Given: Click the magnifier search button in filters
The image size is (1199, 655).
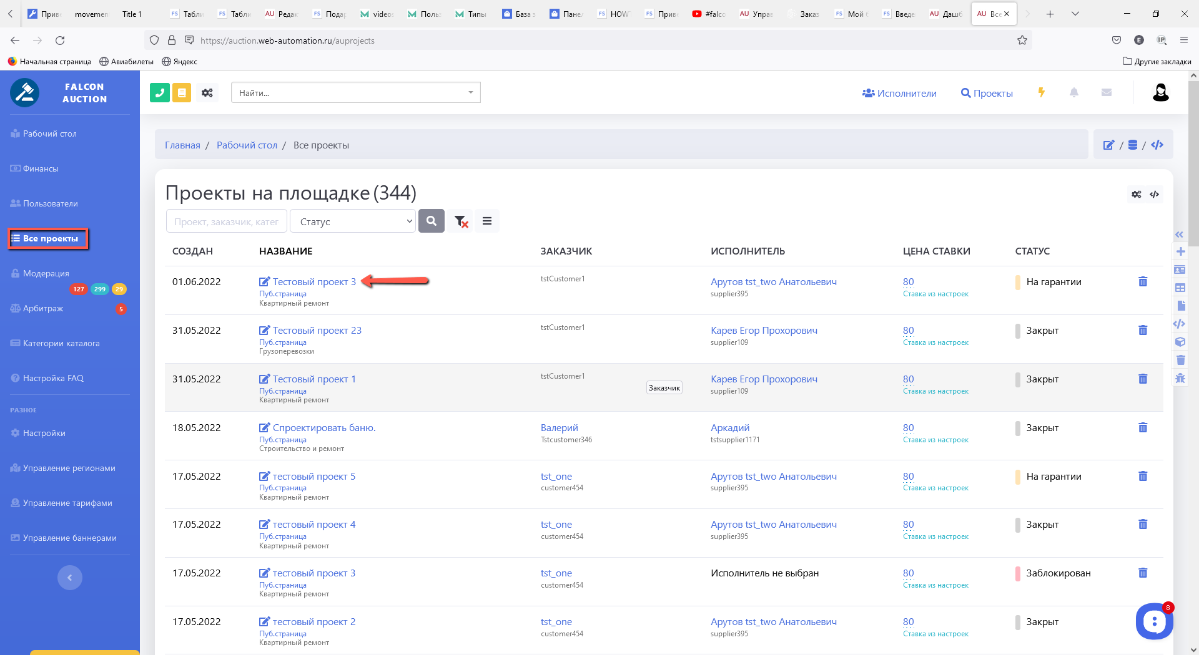Looking at the screenshot, I should click(x=432, y=221).
